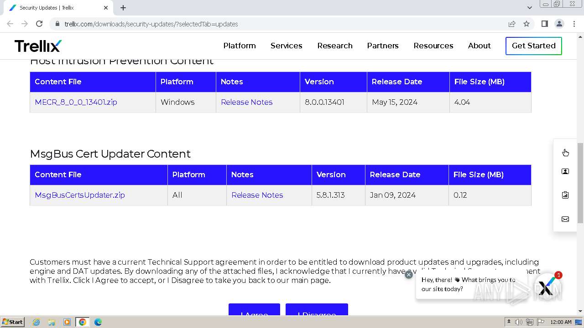Image resolution: width=584 pixels, height=328 pixels.
Task: Click the Action Center flag icon
Action: pos(540,322)
